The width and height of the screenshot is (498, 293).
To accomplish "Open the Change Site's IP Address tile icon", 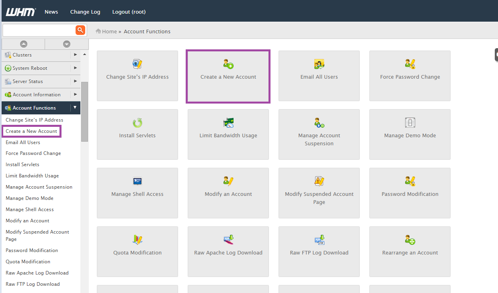I will (x=137, y=64).
